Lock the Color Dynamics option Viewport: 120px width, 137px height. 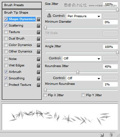[x=38, y=45]
